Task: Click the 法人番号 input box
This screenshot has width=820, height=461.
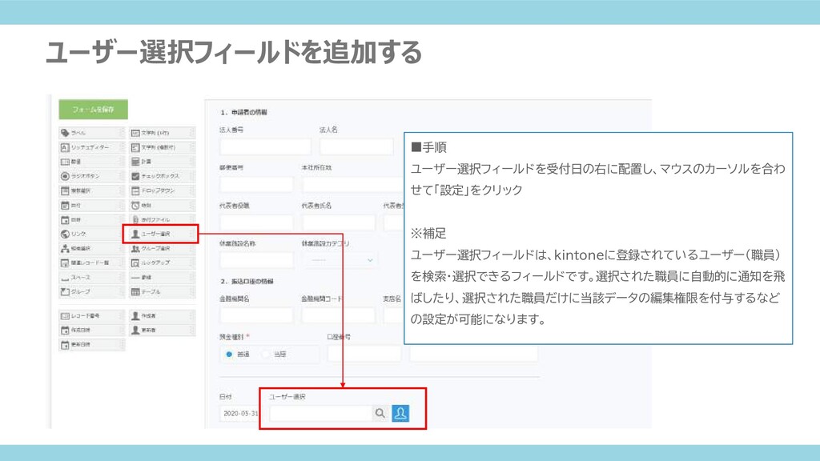Action: (265, 146)
